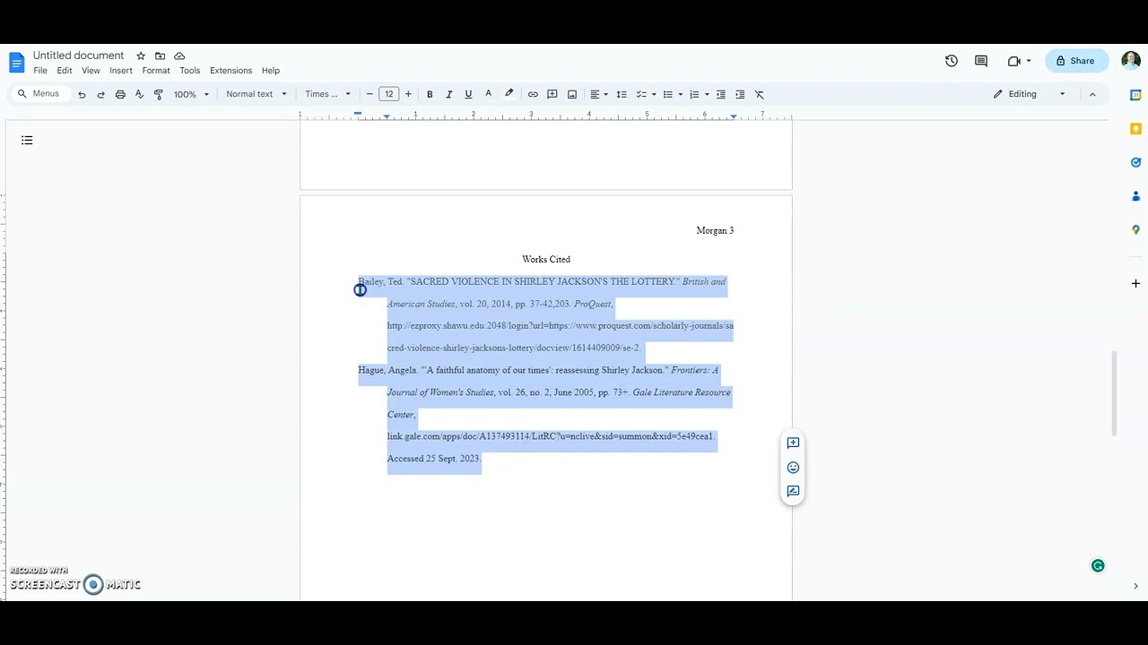
Task: Decrease the indent
Action: (x=720, y=94)
